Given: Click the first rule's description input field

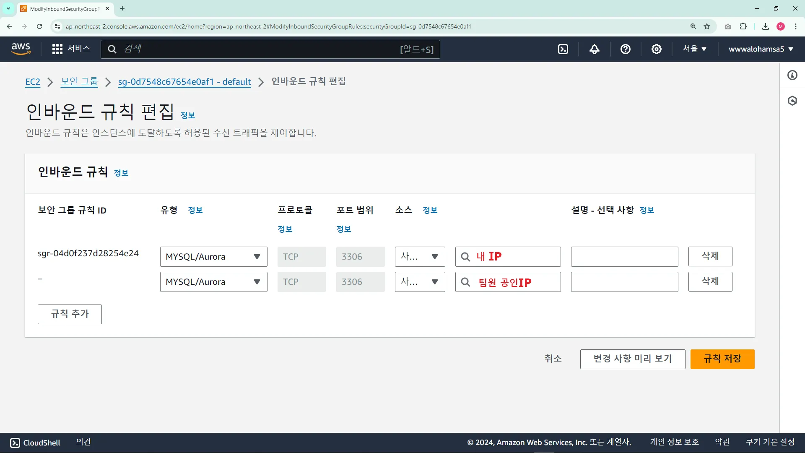Looking at the screenshot, I should (624, 257).
